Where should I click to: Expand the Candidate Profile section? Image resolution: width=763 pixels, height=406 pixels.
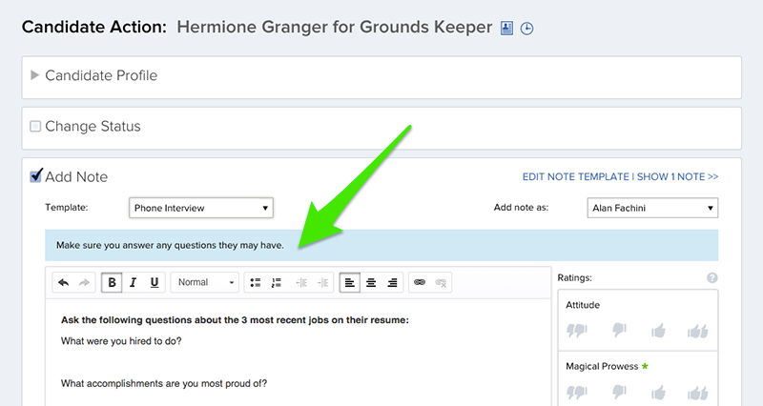coord(34,75)
